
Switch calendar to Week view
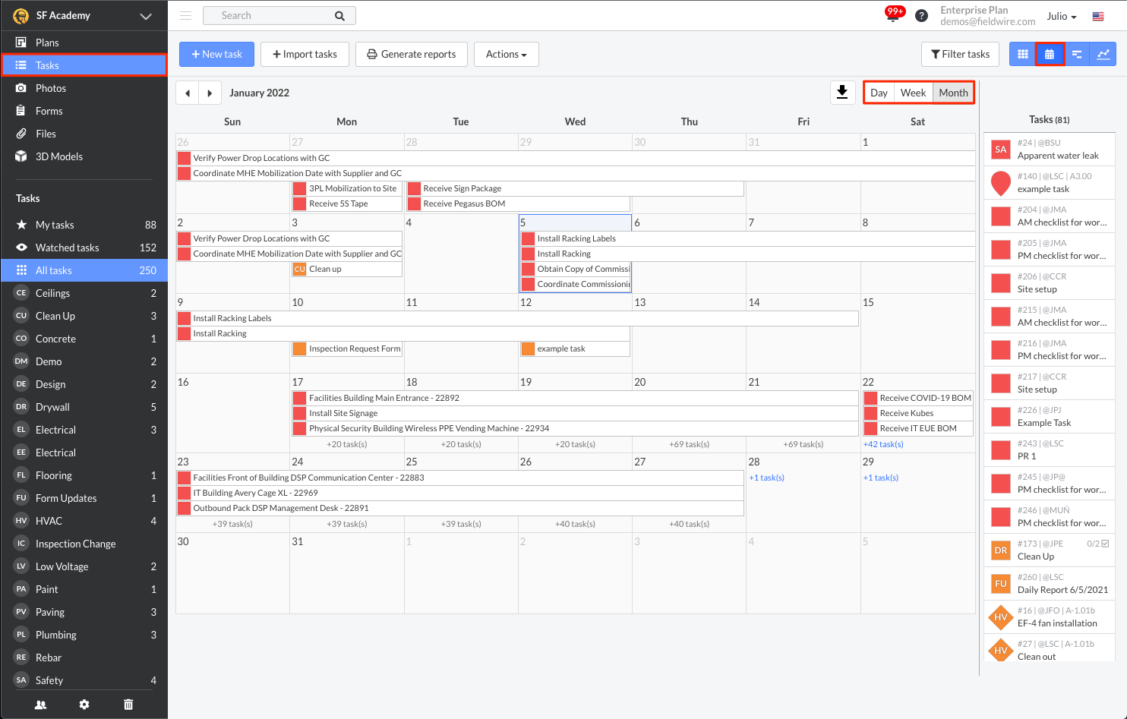click(913, 93)
